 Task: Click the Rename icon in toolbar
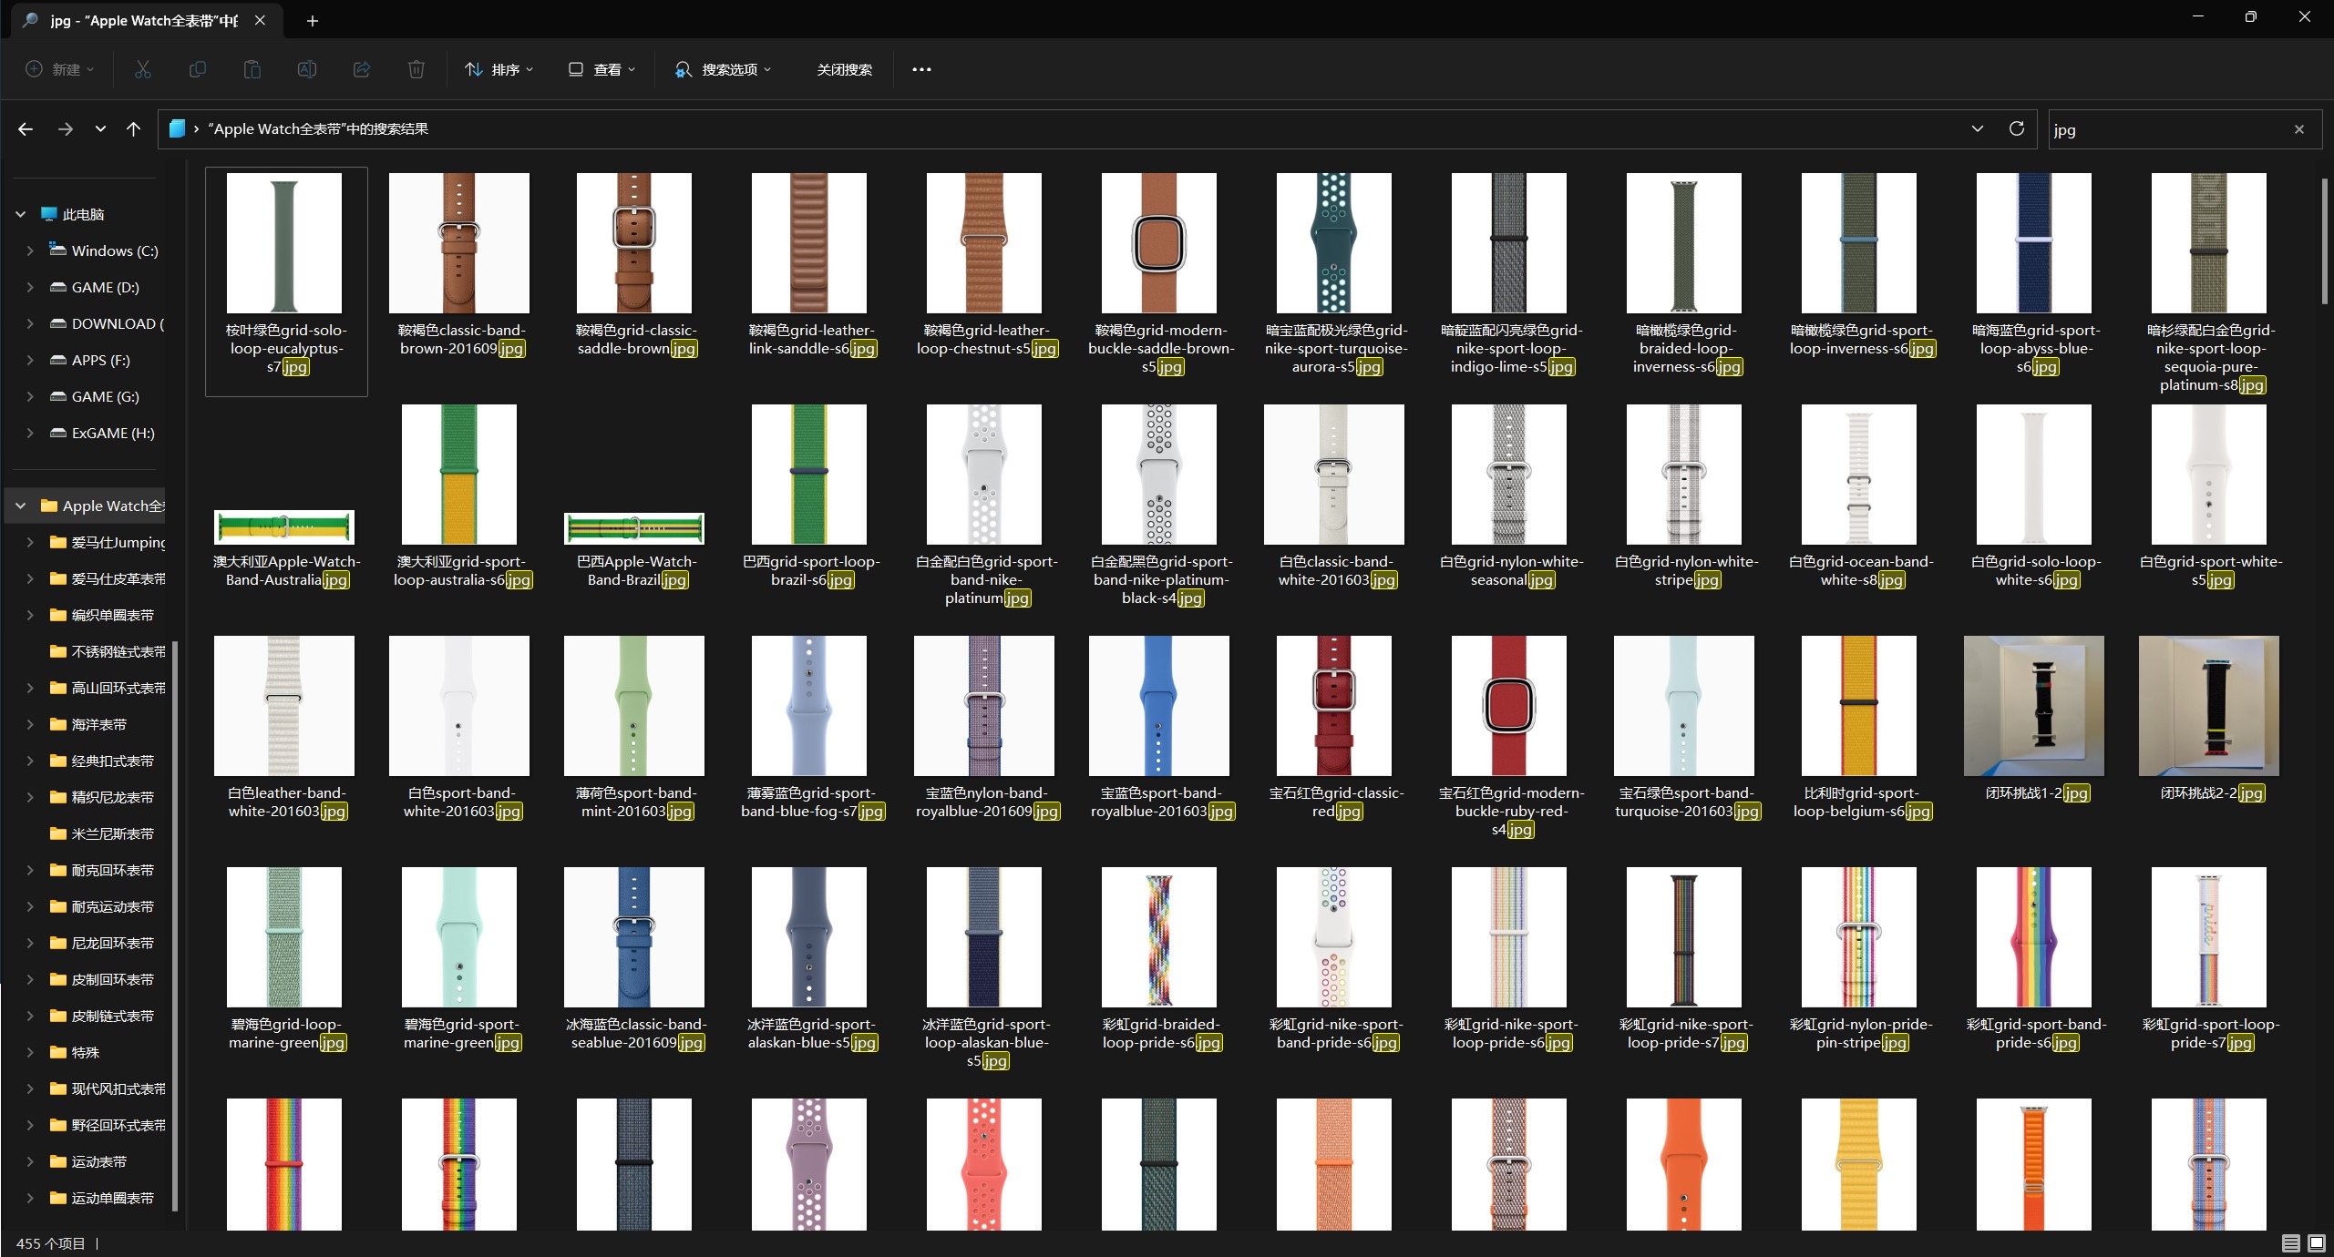point(307,69)
